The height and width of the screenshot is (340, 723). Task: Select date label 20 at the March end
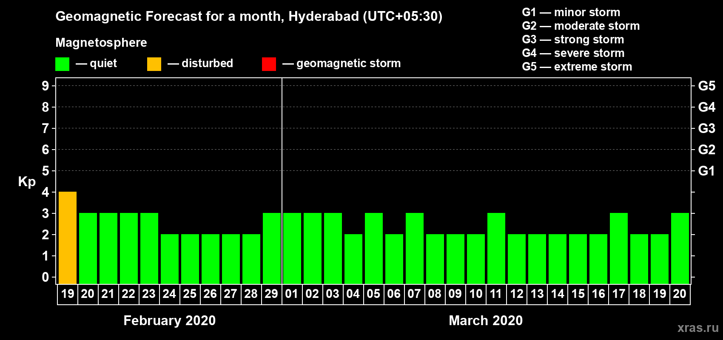(x=680, y=294)
